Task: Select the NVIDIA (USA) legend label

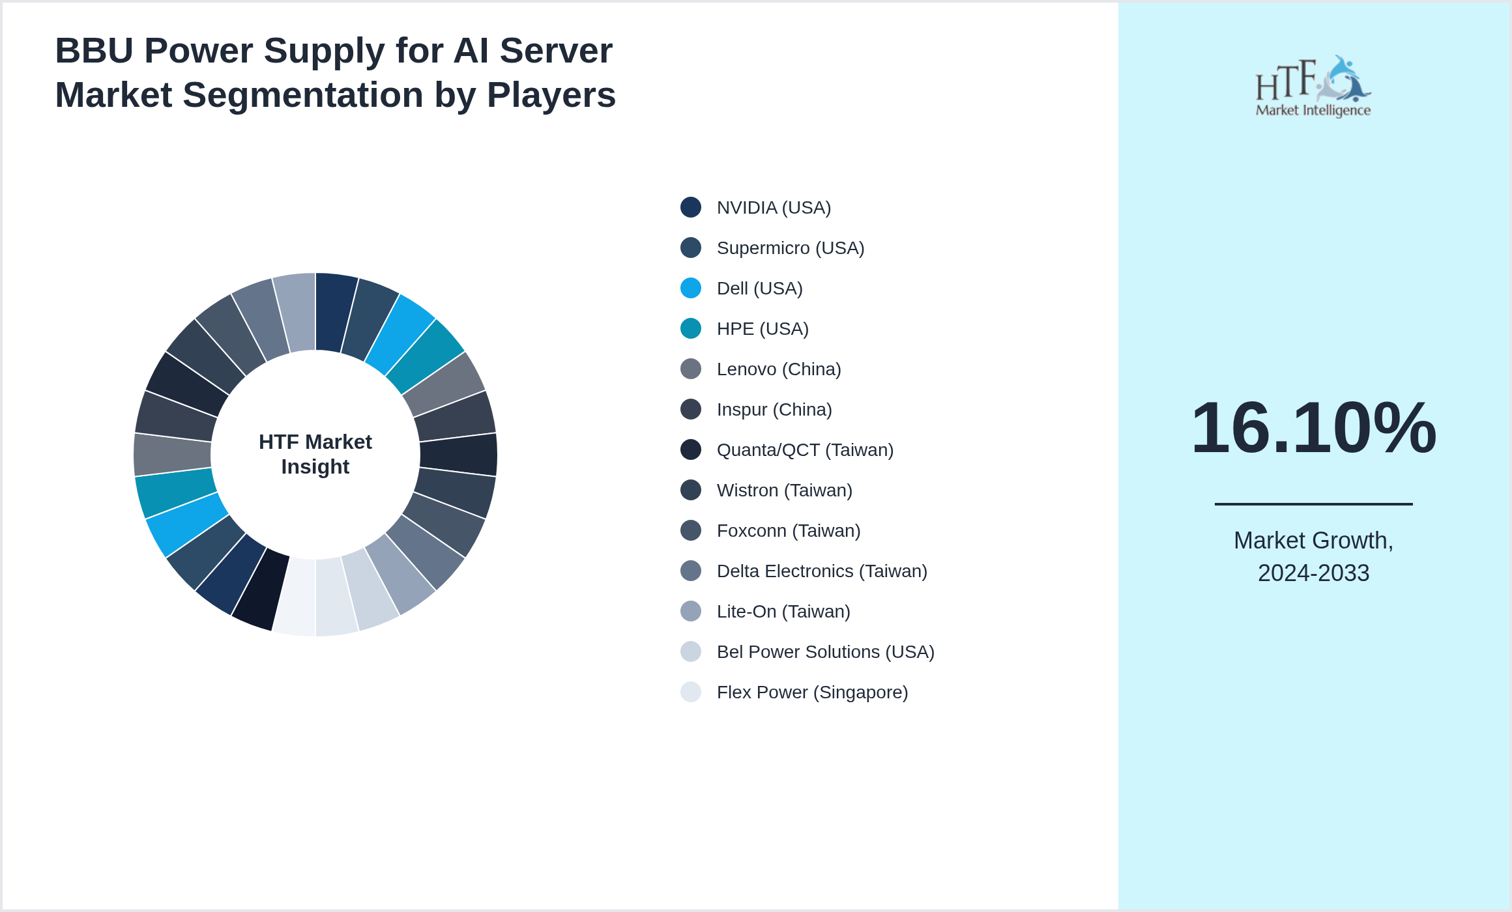Action: [774, 208]
